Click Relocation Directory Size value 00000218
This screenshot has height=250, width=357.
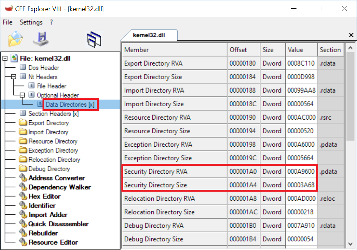[x=300, y=212]
